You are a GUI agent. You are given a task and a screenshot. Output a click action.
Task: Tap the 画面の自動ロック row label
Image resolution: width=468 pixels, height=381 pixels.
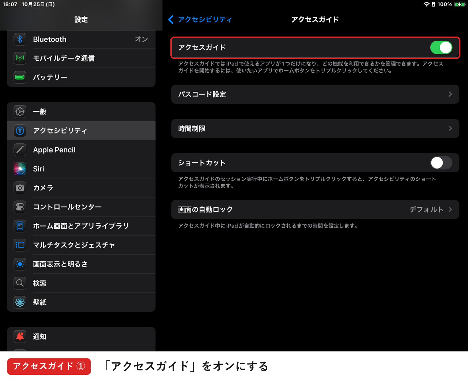205,210
